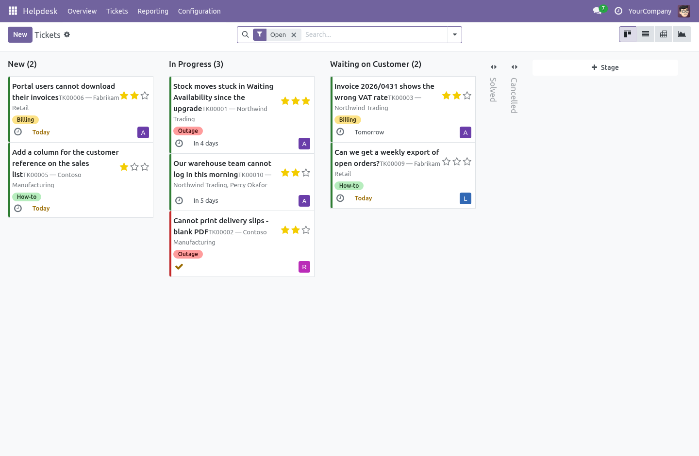The image size is (699, 456).
Task: Focus the Search input field
Action: tap(374, 34)
